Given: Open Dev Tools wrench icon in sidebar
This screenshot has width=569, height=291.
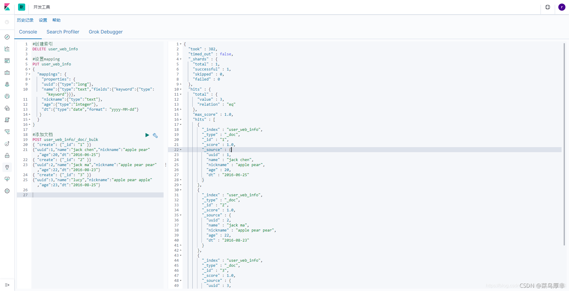Looking at the screenshot, I should (x=7, y=167).
